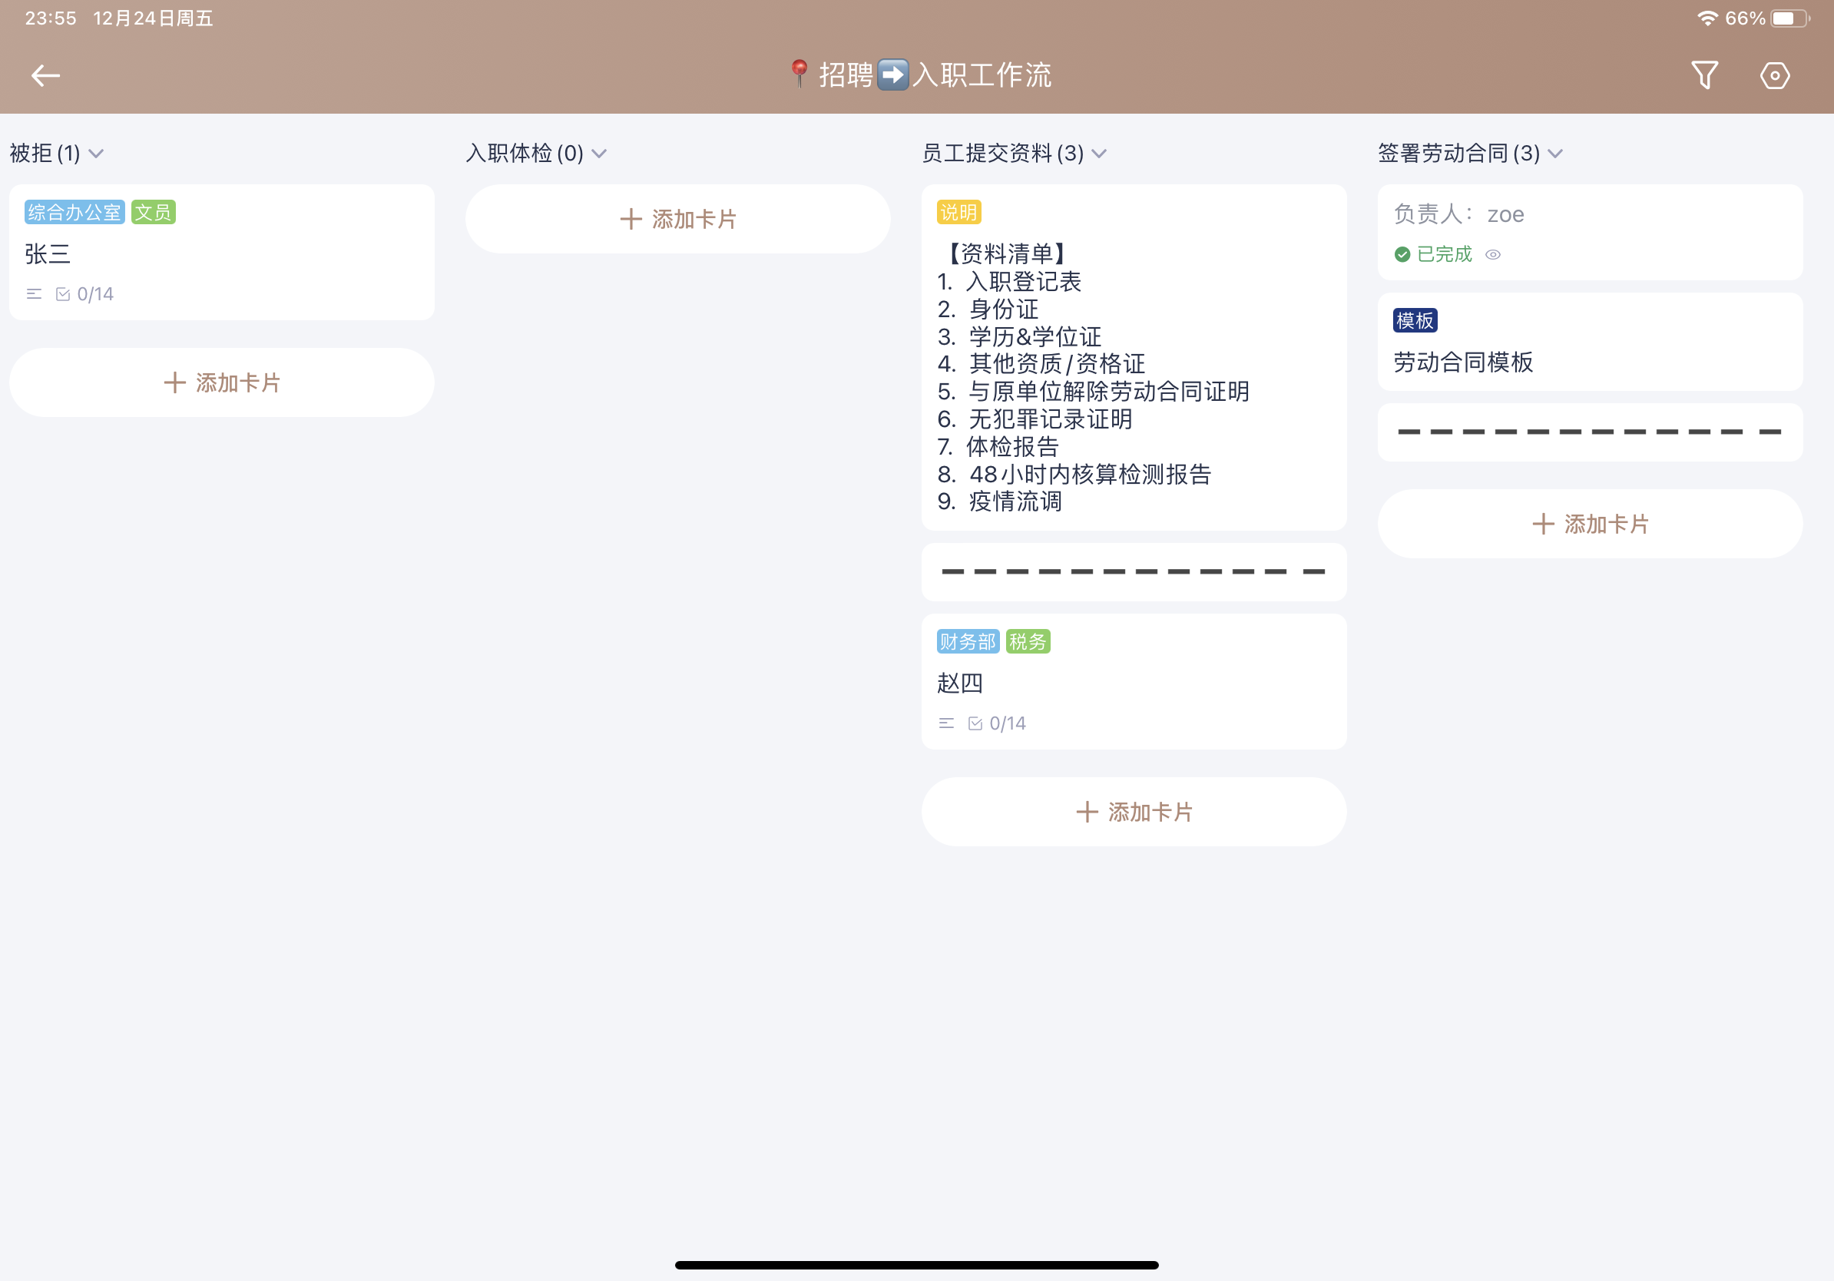Click the iPad home indicator bar
The image size is (1834, 1281).
916,1265
